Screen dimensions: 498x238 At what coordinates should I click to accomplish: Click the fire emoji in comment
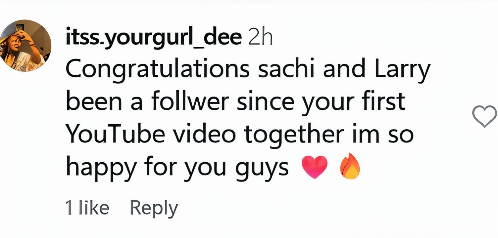click(350, 167)
